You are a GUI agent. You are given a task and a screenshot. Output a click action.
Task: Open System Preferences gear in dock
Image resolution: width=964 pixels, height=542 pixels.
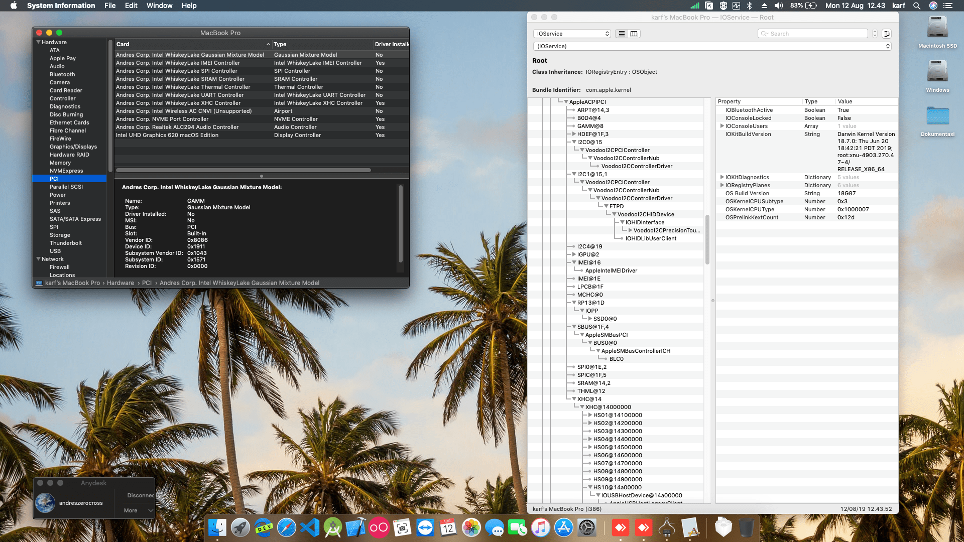pyautogui.click(x=587, y=528)
